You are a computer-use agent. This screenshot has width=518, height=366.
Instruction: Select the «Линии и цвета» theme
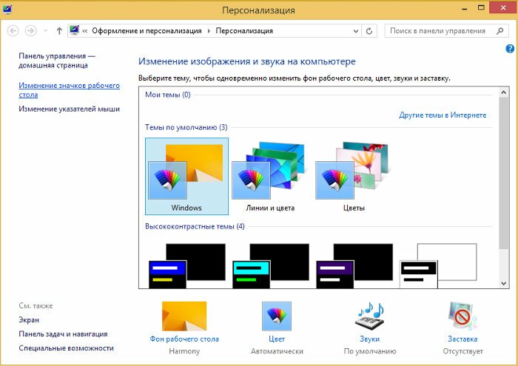270,176
